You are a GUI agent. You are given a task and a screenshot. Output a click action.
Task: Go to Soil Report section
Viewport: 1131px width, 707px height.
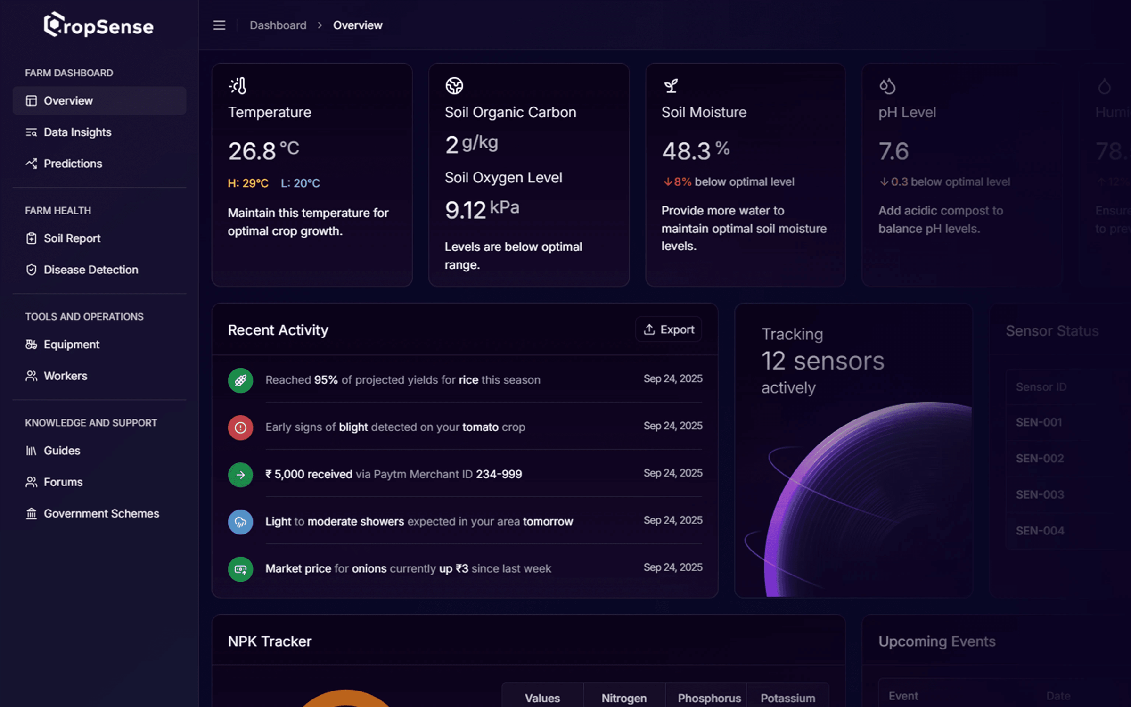click(72, 238)
